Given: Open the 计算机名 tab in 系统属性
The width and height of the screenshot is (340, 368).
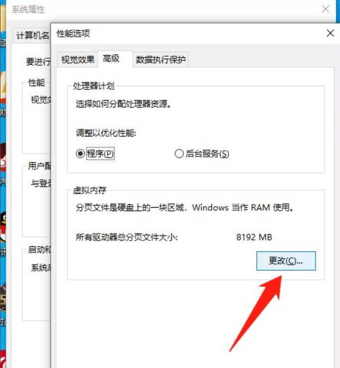Looking at the screenshot, I should point(32,35).
